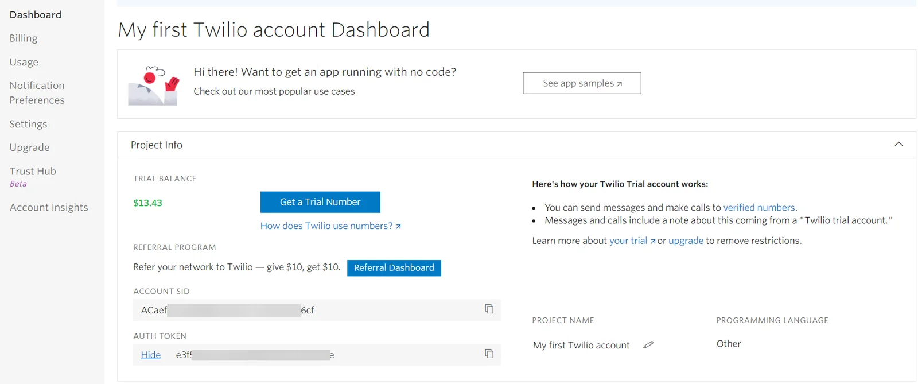Click Check out our most popular use cases
The width and height of the screenshot is (918, 384).
[274, 91]
